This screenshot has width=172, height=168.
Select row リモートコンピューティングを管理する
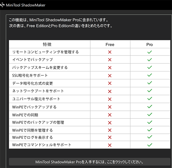pos(89,52)
